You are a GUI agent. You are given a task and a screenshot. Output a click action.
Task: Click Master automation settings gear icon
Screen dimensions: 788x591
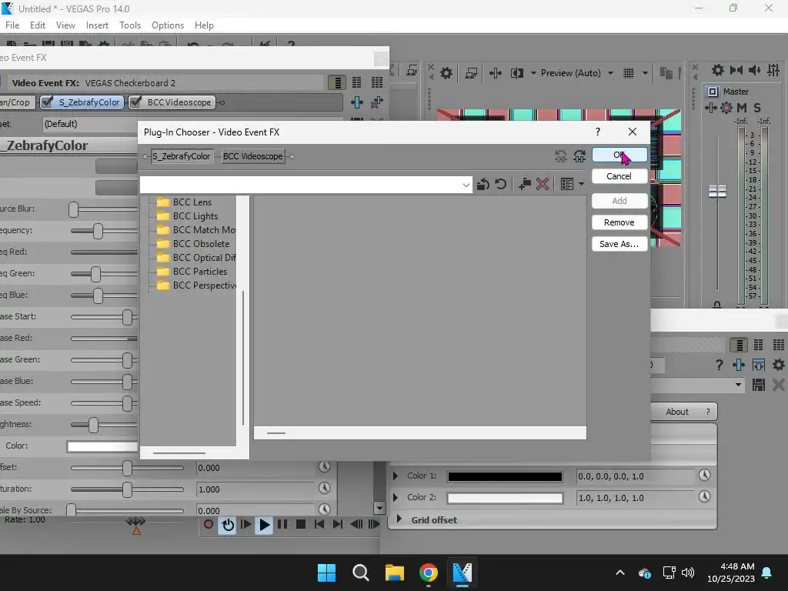[726, 108]
